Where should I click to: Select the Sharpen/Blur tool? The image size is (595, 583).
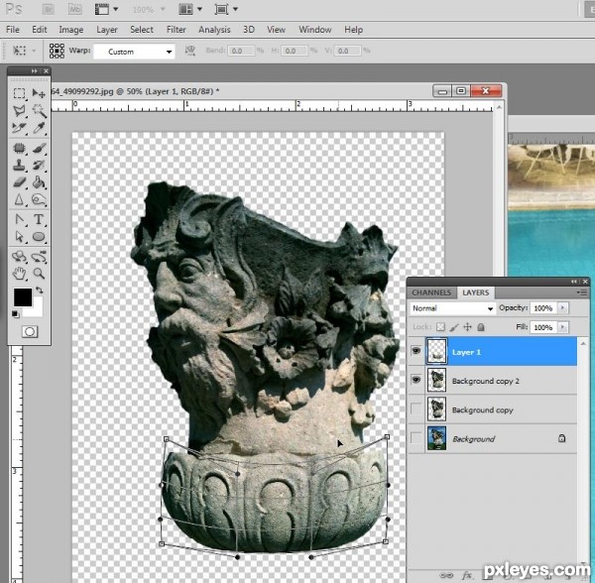[19, 199]
